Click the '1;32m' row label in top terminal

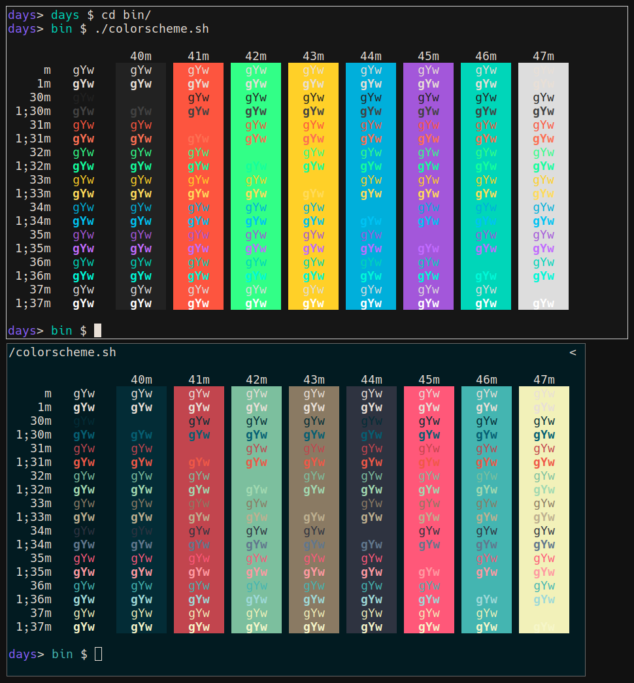click(33, 166)
